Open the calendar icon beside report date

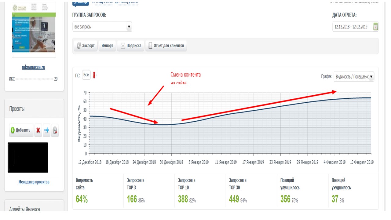tap(375, 27)
